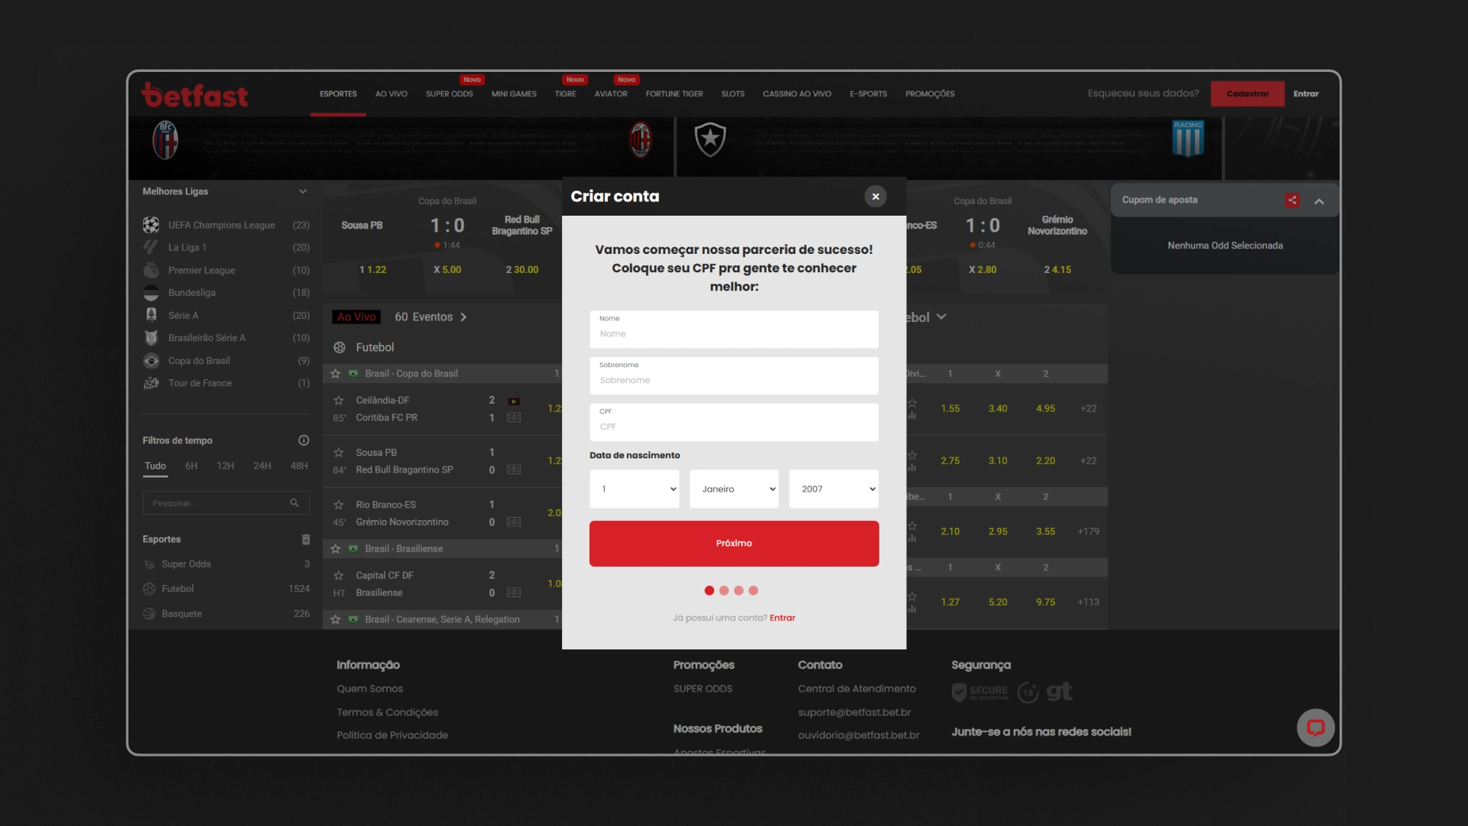The width and height of the screenshot is (1468, 826).
Task: Open the MINI GAMES nav tab
Action: tap(514, 94)
